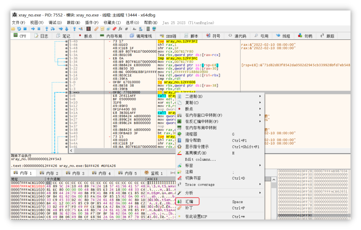This screenshot has height=230, width=361.
Task: Open the 插件(P) menu
Action: point(92,23)
